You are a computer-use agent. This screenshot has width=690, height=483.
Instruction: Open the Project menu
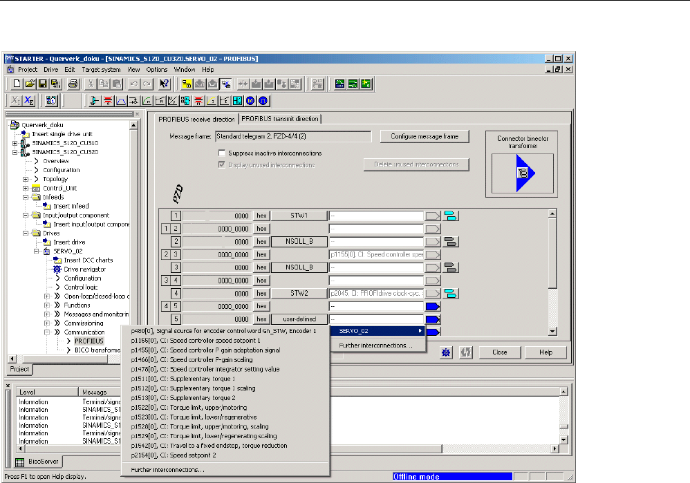(27, 70)
